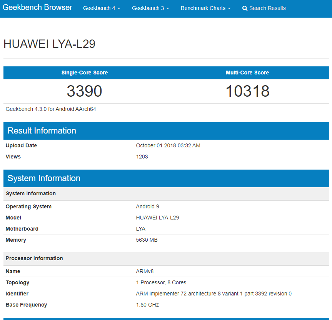Screen dimensions: 332x320
Task: Click the Multi-Core Score header
Action: click(x=247, y=73)
